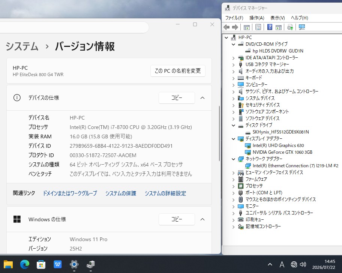
Task: Click the ヒューマン インターフェイス デバイス icon
Action: [x=241, y=173]
